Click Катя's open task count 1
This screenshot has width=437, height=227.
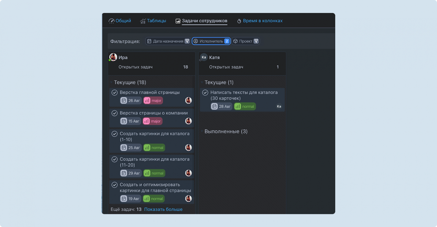[x=278, y=67]
